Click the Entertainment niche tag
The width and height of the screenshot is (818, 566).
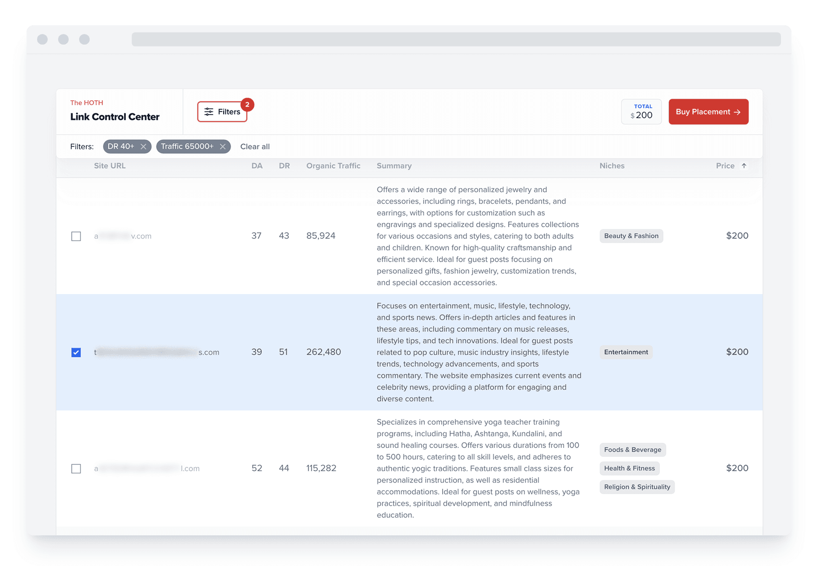tap(625, 352)
